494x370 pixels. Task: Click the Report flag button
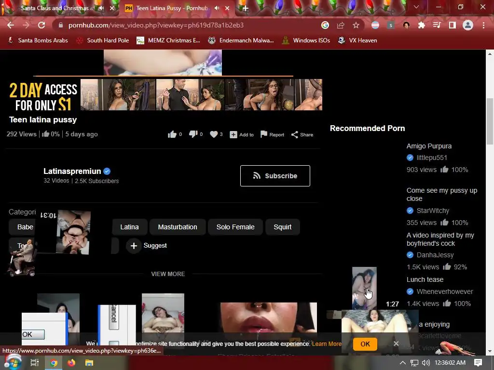(272, 135)
